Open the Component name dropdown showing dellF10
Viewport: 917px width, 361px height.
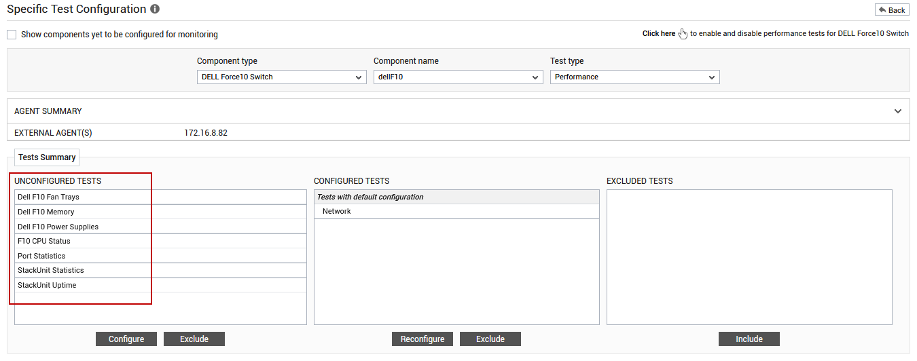[x=458, y=77]
